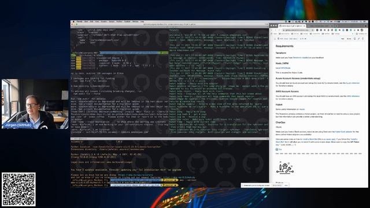
Task: Open the install a Slack Bot link
Action: click(310, 139)
